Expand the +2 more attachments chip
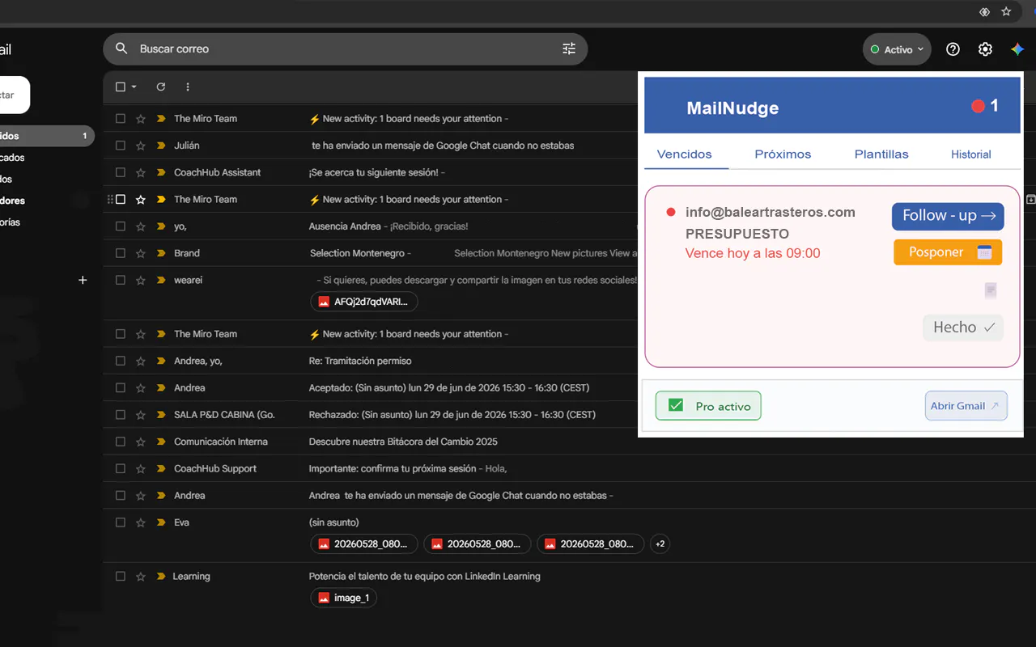 point(660,544)
